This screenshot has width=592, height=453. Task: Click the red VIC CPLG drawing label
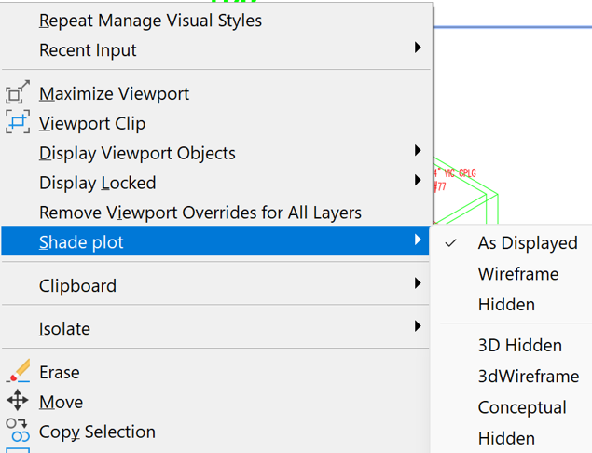pos(455,173)
